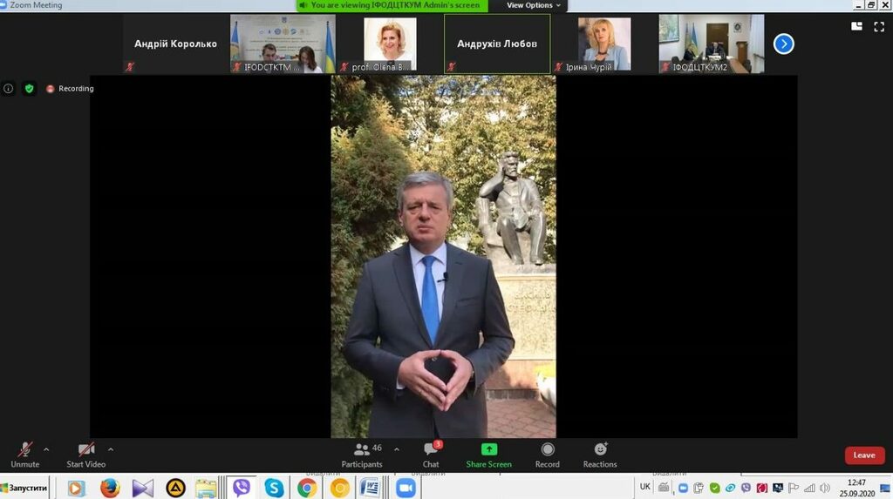Screen dimensions: 893x499
Task: Click the meeting information icon
Action: 9,88
